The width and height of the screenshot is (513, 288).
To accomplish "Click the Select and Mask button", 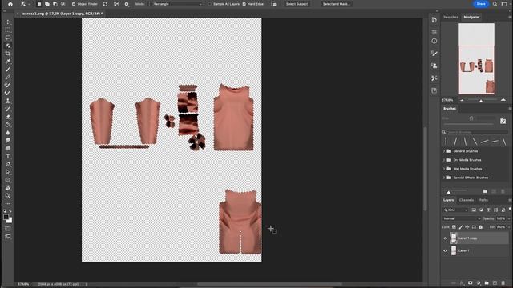I will click(x=336, y=4).
